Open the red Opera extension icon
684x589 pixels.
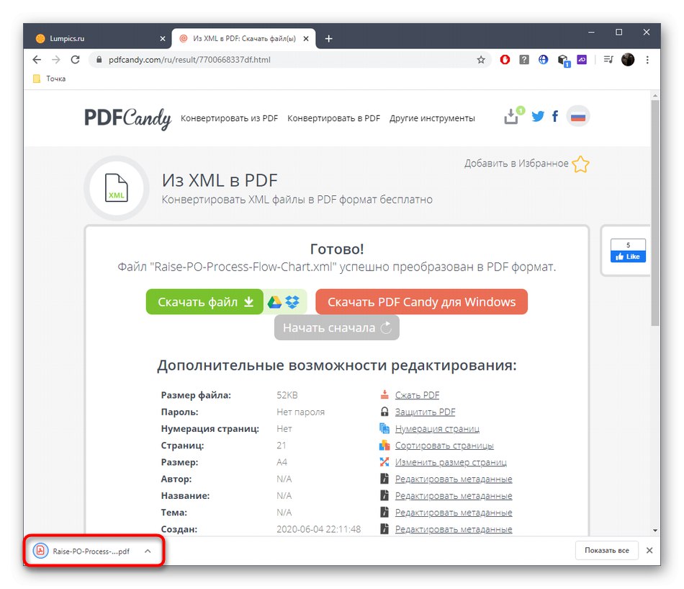pyautogui.click(x=505, y=59)
